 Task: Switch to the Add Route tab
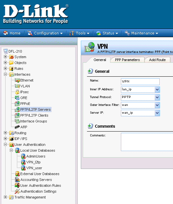point(157,60)
